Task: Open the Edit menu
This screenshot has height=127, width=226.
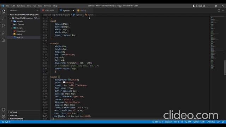Action: (x=13, y=6)
